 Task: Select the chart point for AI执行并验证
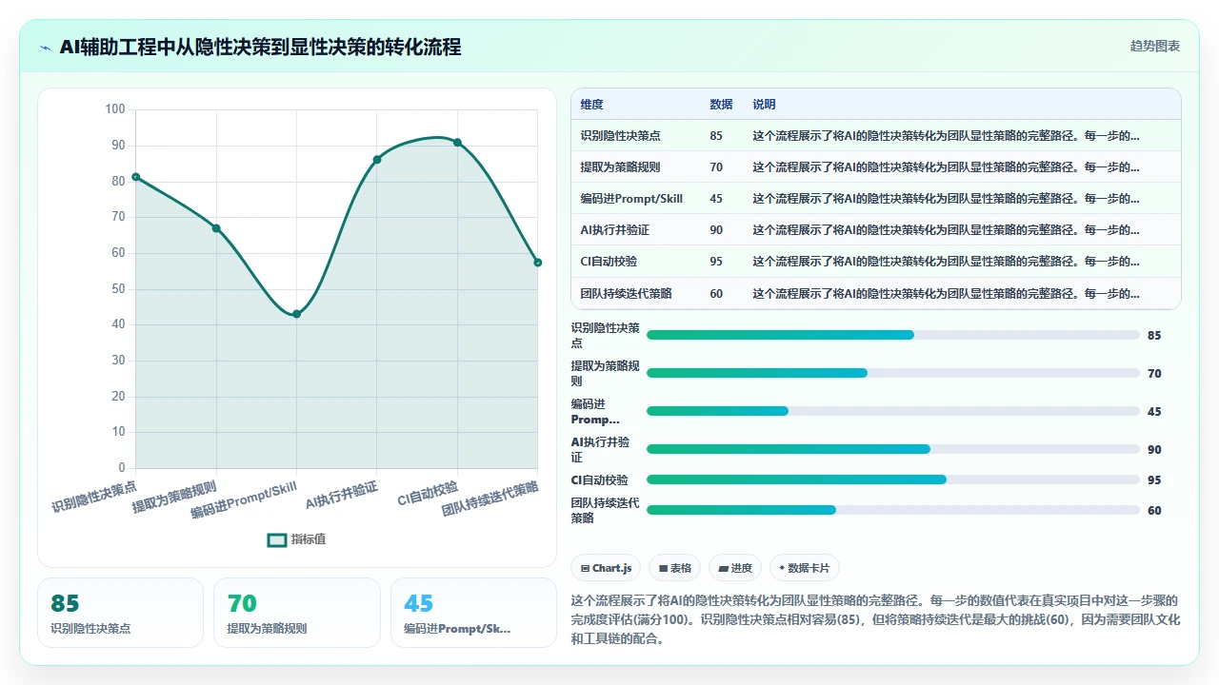pyautogui.click(x=377, y=160)
